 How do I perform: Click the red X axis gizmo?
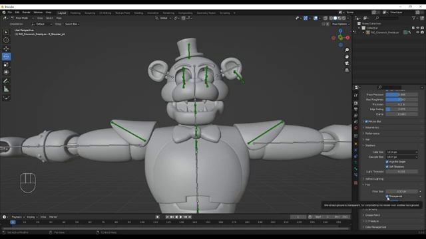[347, 38]
